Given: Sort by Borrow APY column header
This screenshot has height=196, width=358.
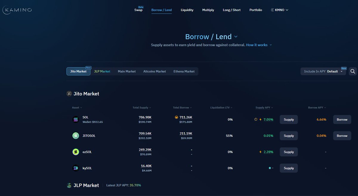Looking at the screenshot, I should [x=317, y=108].
